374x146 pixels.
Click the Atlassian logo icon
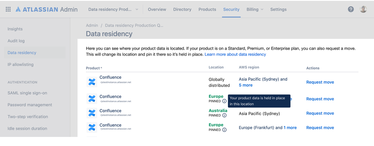tap(18, 9)
